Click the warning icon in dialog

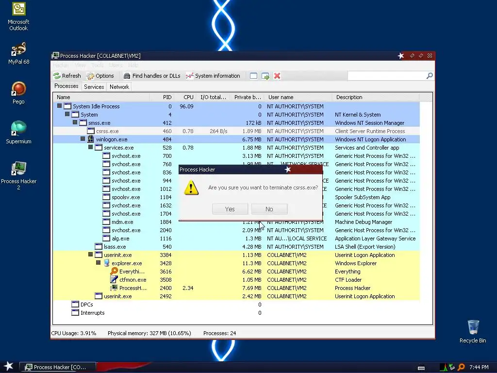[x=191, y=187]
